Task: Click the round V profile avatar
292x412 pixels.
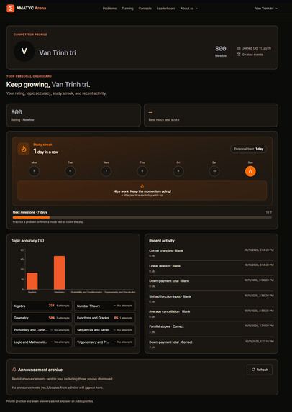Action: (x=24, y=51)
